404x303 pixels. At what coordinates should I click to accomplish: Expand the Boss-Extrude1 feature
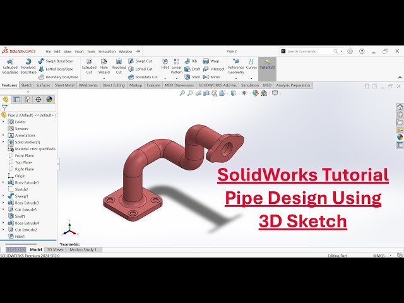(3, 182)
